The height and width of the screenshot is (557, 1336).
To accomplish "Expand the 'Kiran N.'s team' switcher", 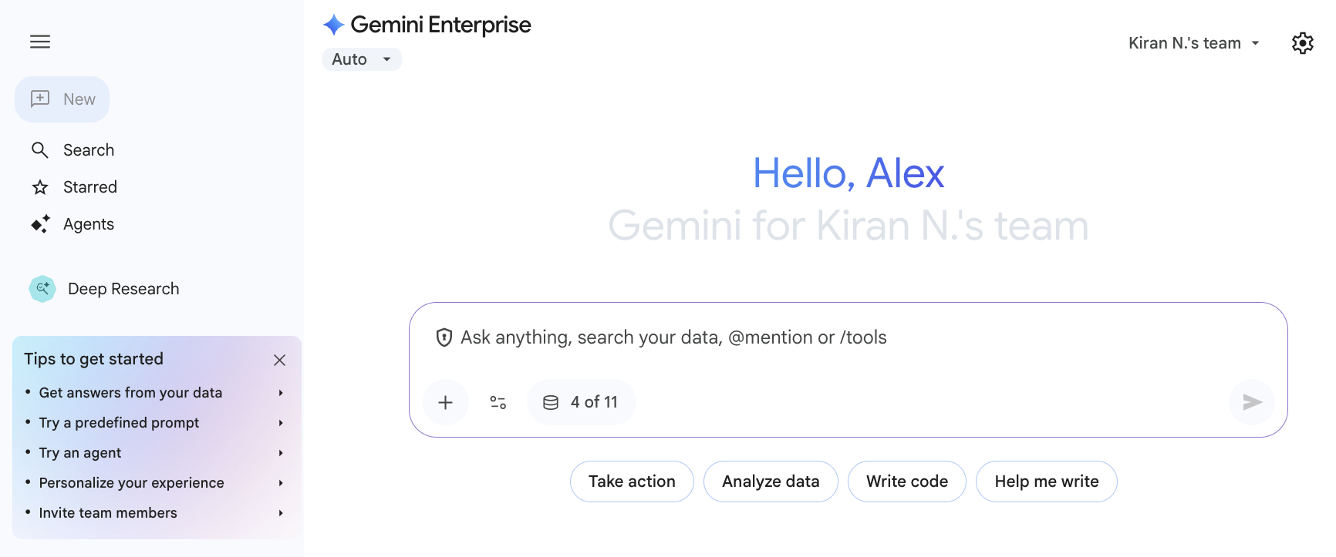I will (x=1193, y=42).
